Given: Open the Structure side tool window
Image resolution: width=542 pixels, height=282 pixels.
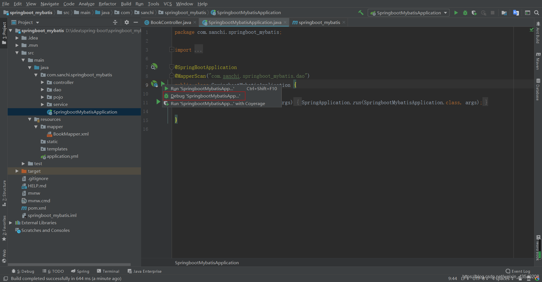Looking at the screenshot, I should 4,193.
